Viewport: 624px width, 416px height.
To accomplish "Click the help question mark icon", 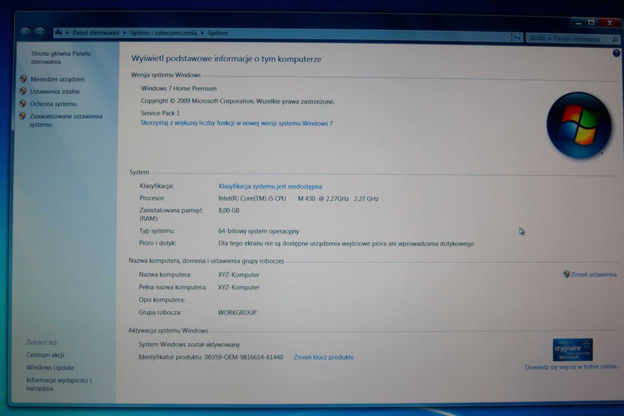I will [x=616, y=53].
